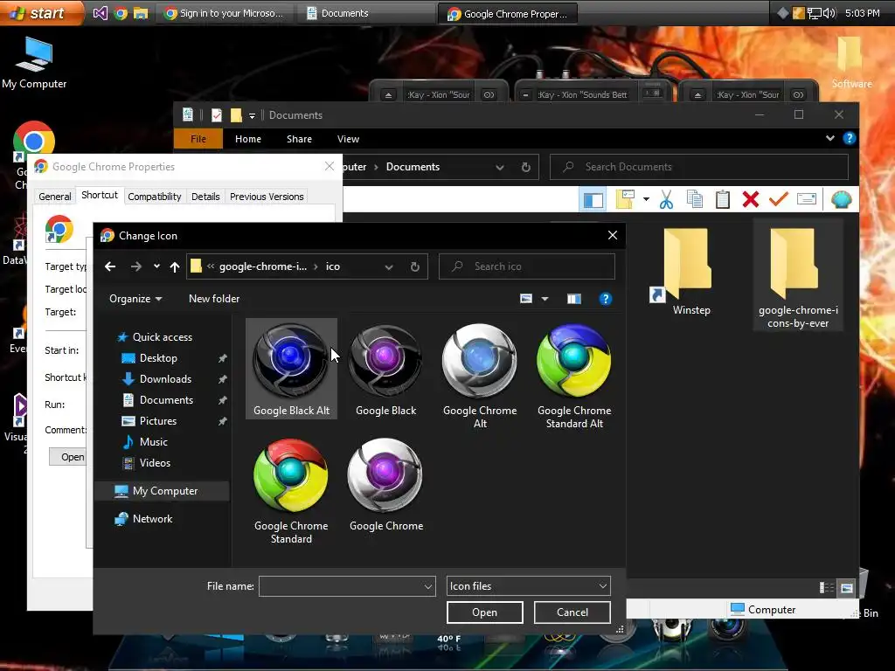Click New folder button
The image size is (895, 671).
pyautogui.click(x=214, y=299)
